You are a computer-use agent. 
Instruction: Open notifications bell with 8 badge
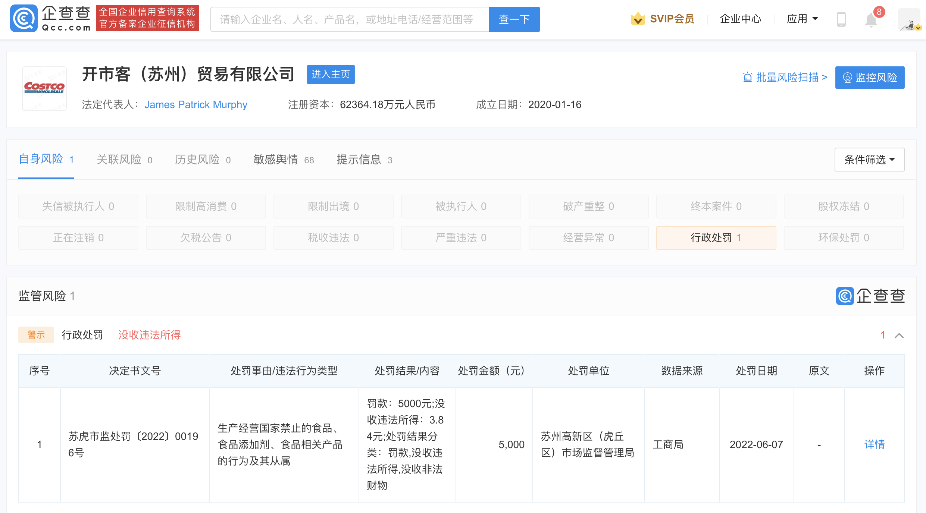point(871,20)
